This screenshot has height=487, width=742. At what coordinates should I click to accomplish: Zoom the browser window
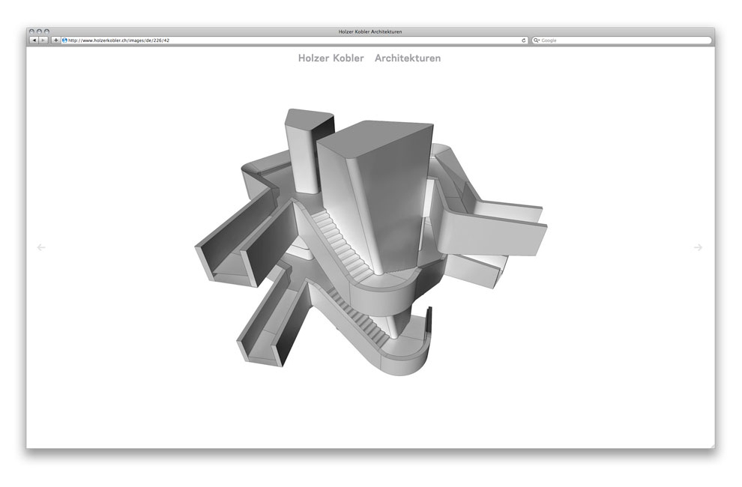47,31
